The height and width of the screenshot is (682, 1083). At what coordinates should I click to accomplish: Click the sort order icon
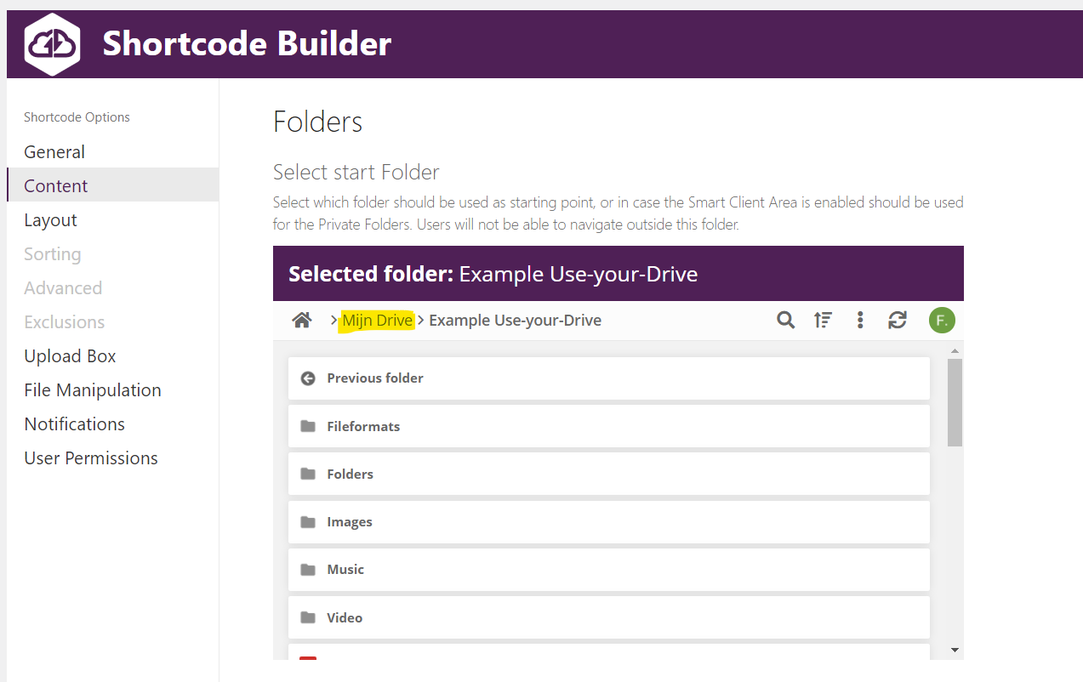point(823,321)
